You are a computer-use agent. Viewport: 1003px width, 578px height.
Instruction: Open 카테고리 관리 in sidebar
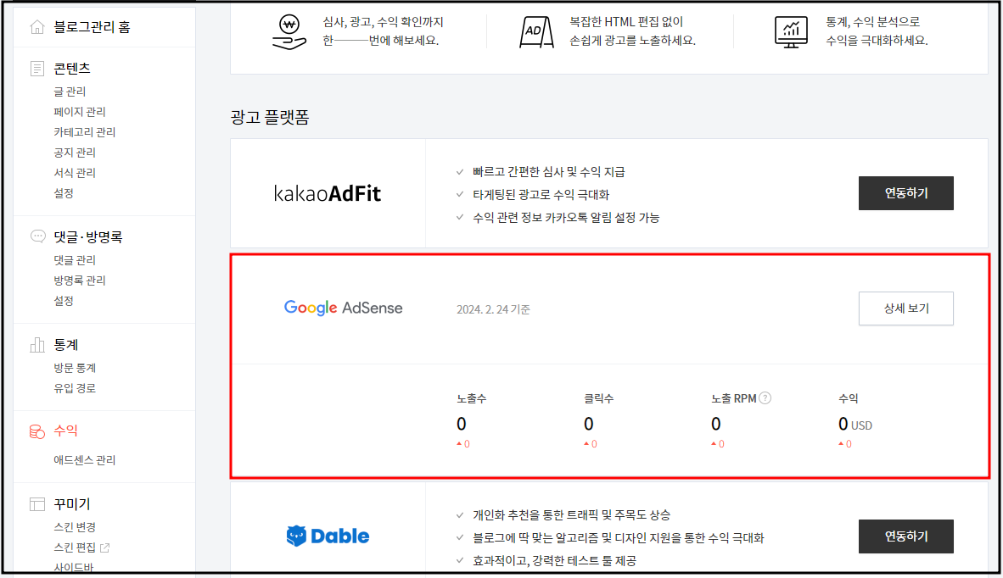pyautogui.click(x=85, y=132)
